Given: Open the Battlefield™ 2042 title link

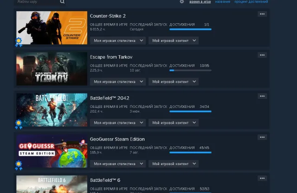Looking at the screenshot, I should pos(110,98).
